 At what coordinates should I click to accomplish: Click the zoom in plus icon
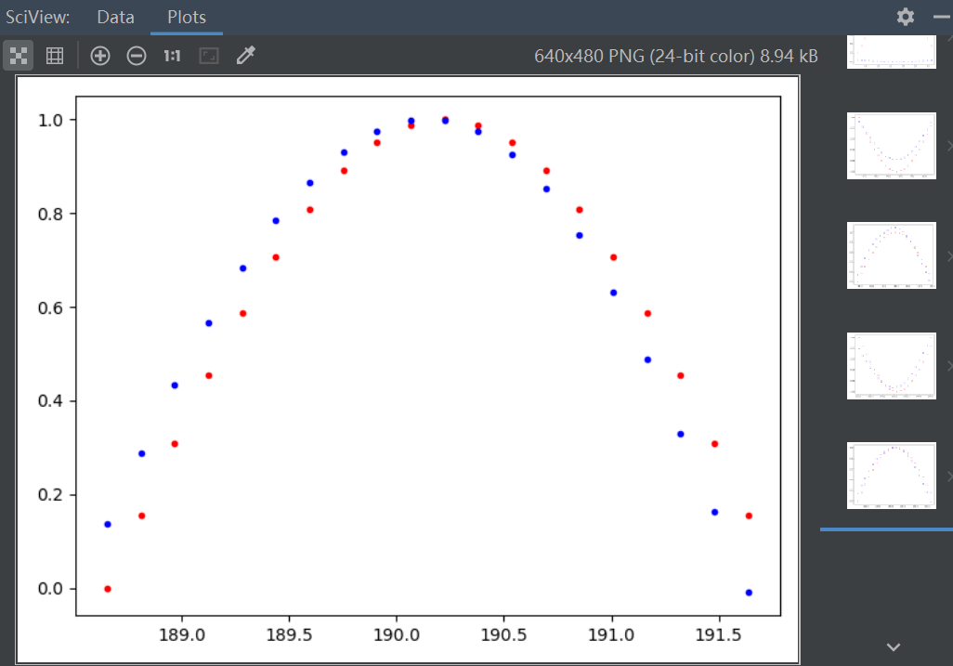[100, 56]
